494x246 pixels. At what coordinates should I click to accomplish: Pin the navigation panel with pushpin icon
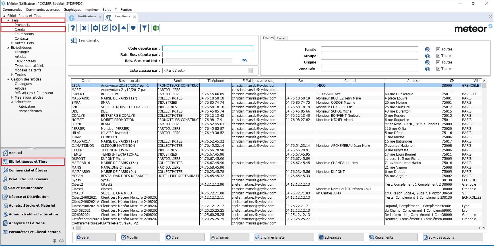tap(55, 241)
